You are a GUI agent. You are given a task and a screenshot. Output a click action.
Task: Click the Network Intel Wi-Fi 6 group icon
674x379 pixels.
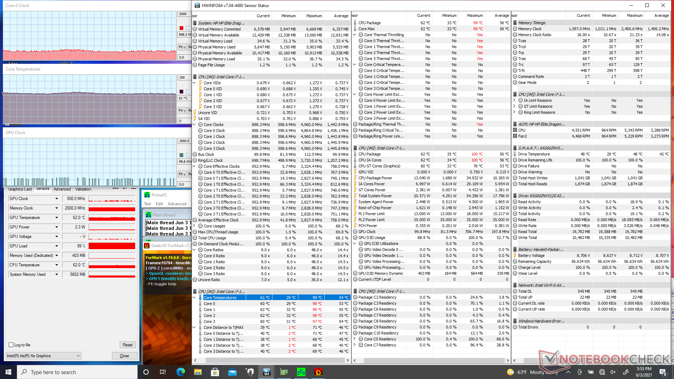click(515, 285)
